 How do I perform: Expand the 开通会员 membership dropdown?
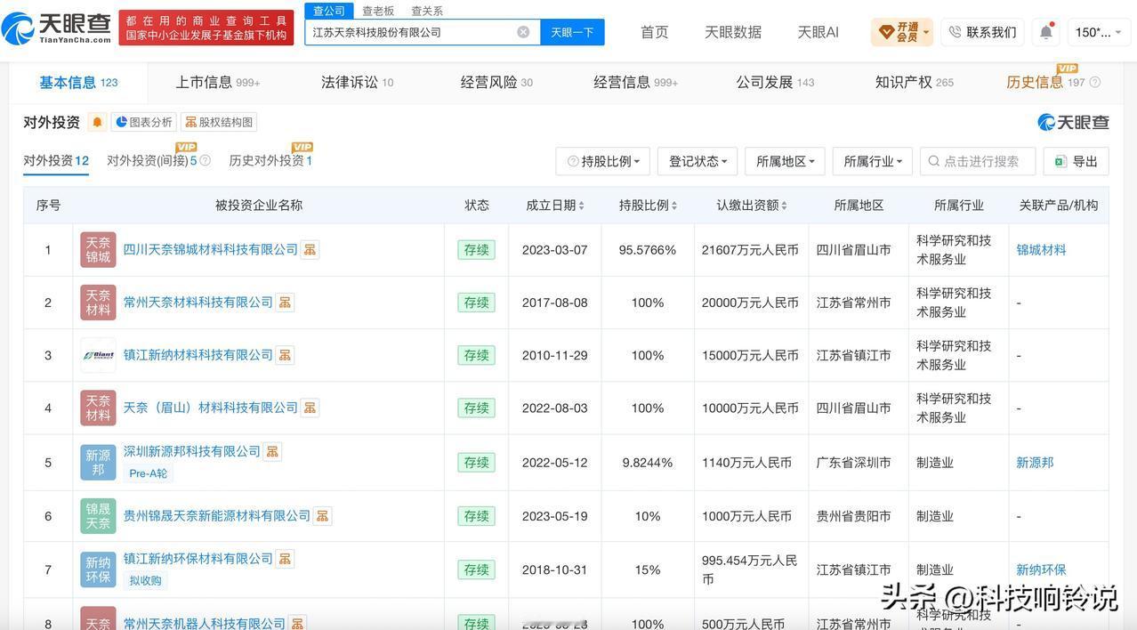point(902,32)
